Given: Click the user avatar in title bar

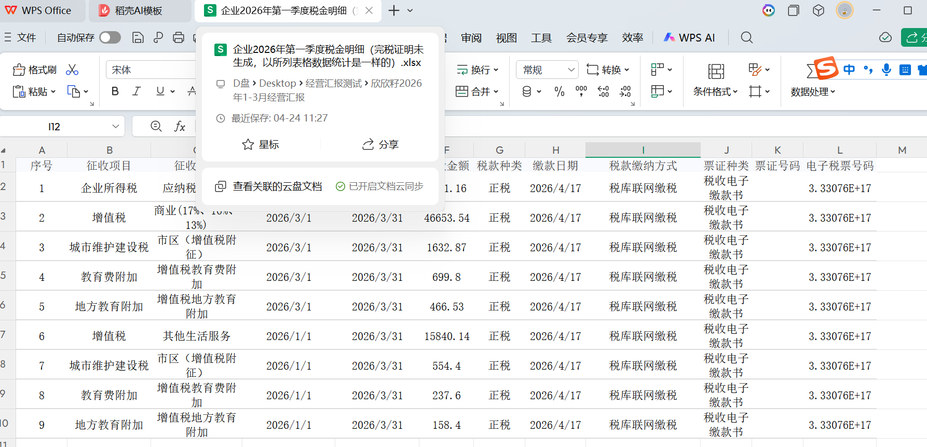Looking at the screenshot, I should pos(845,10).
